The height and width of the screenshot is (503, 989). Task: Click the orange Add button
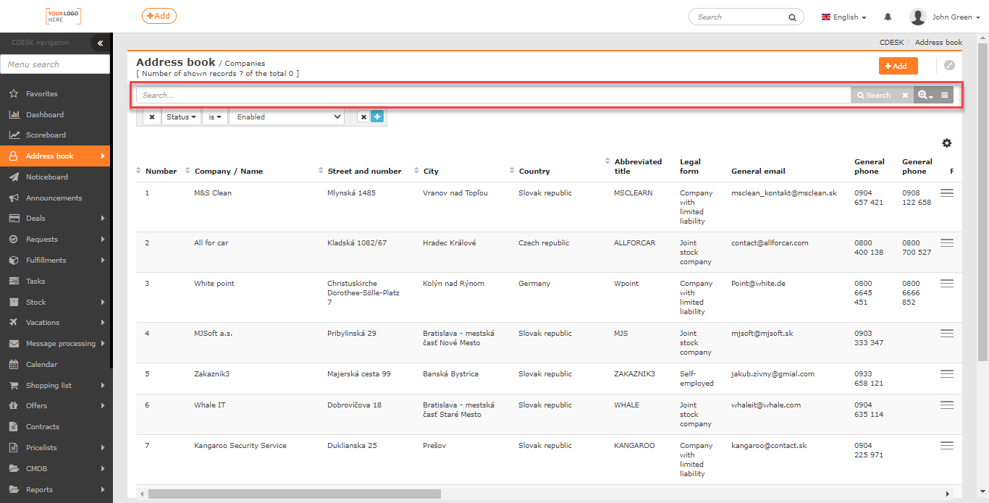[x=898, y=66]
